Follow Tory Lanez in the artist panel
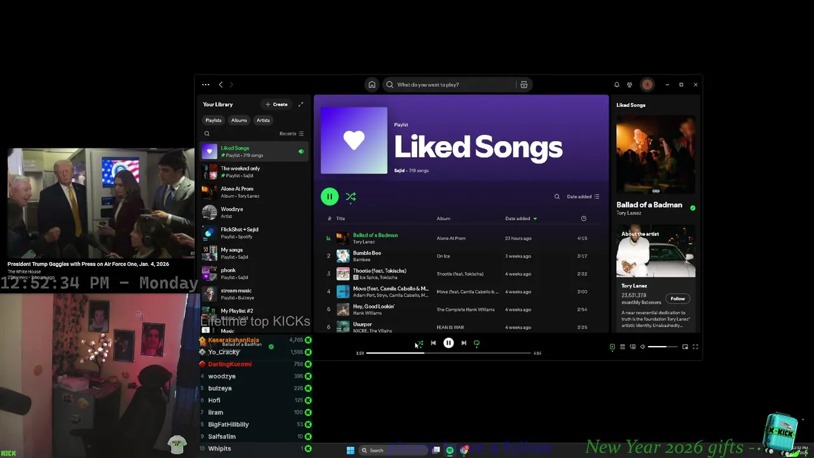 (x=678, y=298)
